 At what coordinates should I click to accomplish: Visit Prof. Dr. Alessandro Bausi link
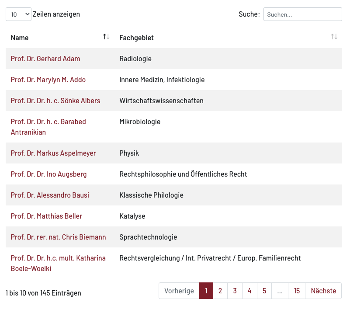[x=50, y=195]
